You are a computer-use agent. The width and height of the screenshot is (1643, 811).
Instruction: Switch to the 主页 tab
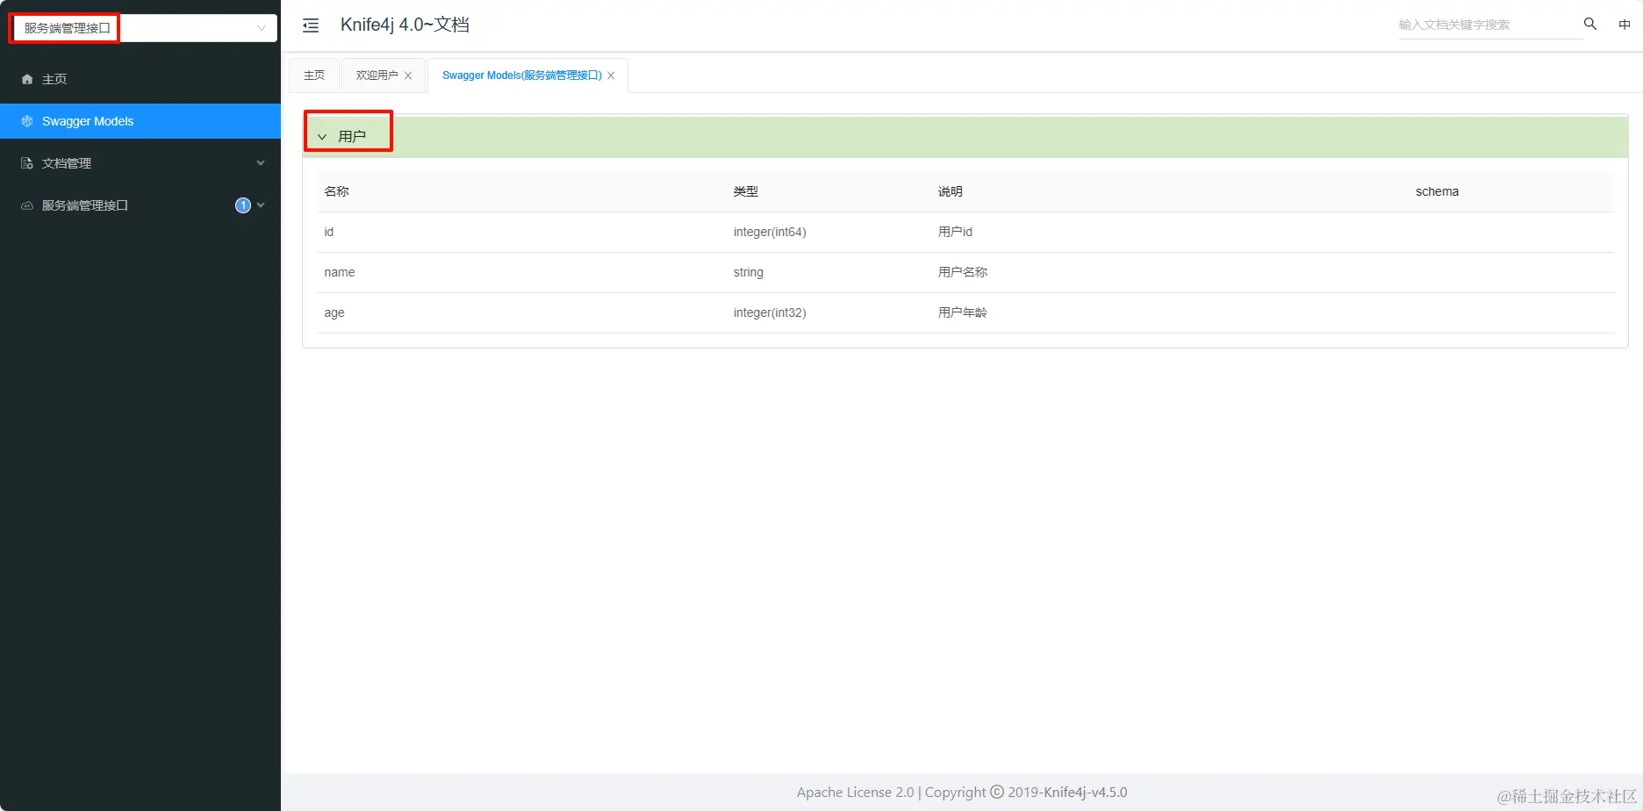(314, 75)
